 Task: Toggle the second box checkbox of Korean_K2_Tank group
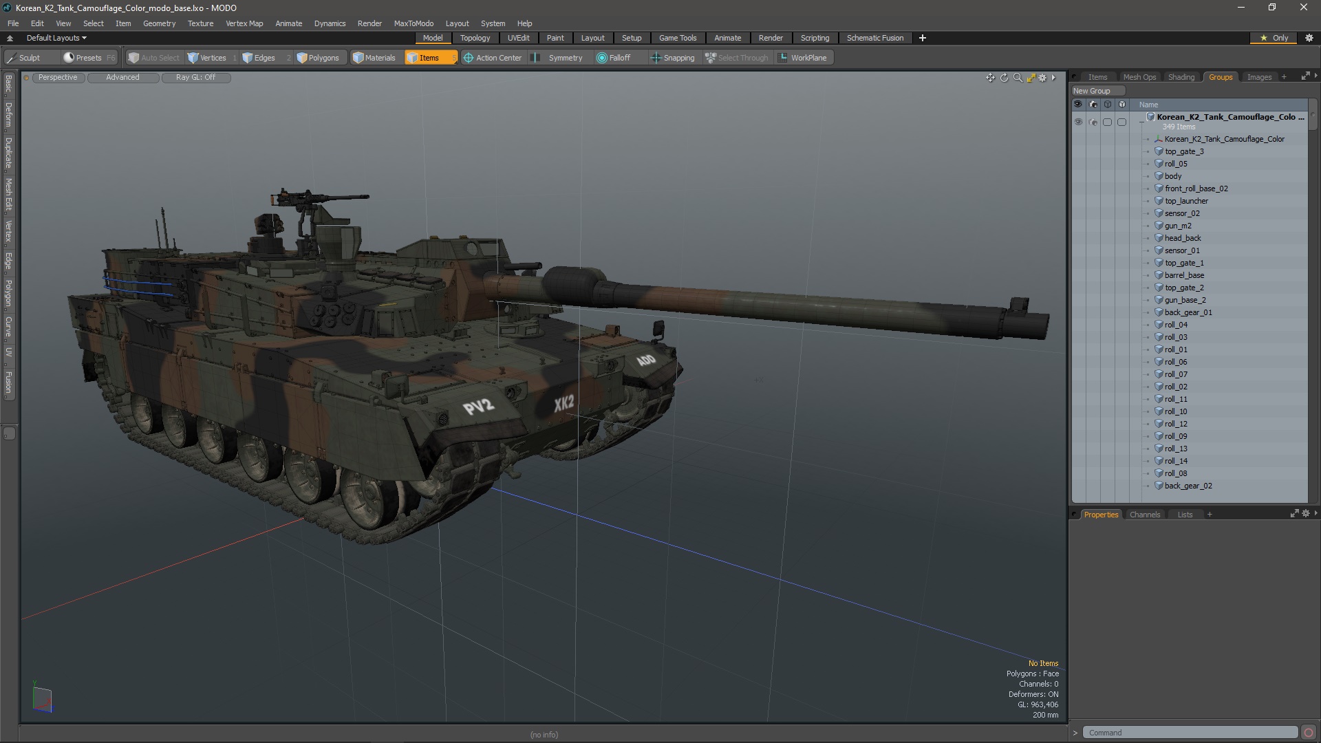pyautogui.click(x=1121, y=122)
